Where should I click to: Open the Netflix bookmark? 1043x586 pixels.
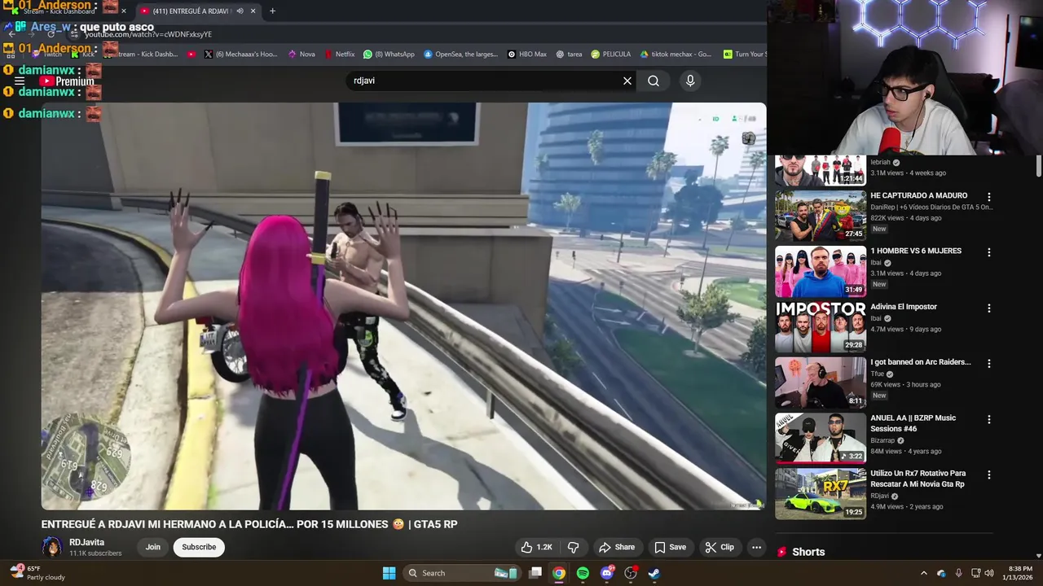point(340,55)
